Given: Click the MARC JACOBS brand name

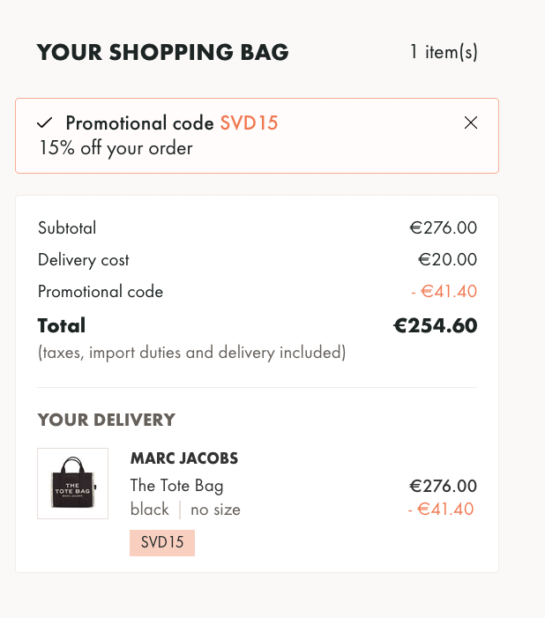Looking at the screenshot, I should click(x=184, y=458).
